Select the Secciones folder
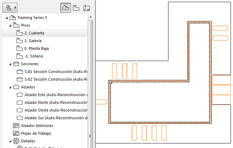This screenshot has width=233, height=148. (x=30, y=64)
